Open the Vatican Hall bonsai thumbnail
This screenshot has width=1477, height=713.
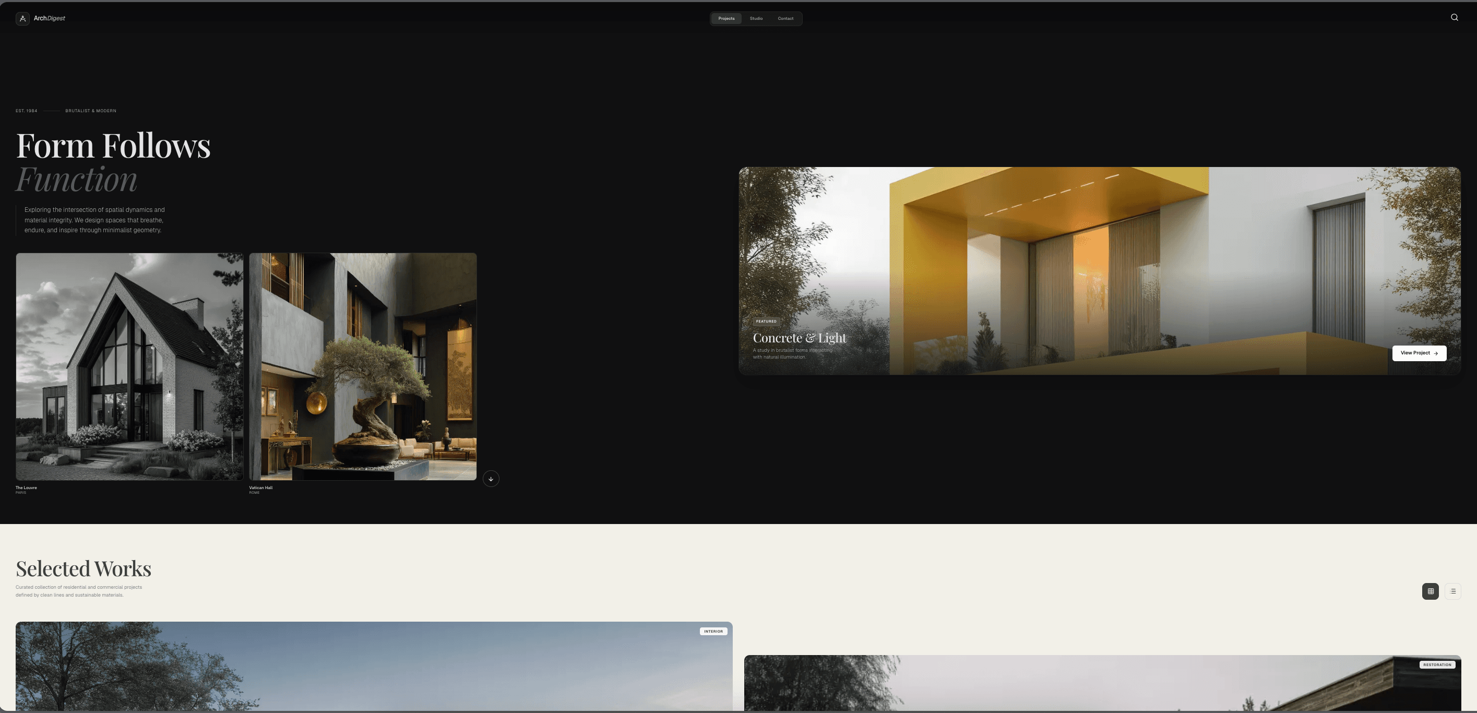[x=362, y=366]
